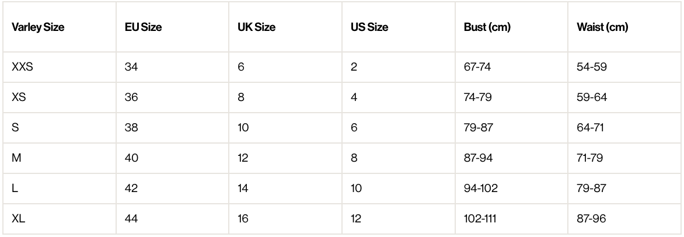Click the UK Size column header
The height and width of the screenshot is (237, 684).
[256, 27]
